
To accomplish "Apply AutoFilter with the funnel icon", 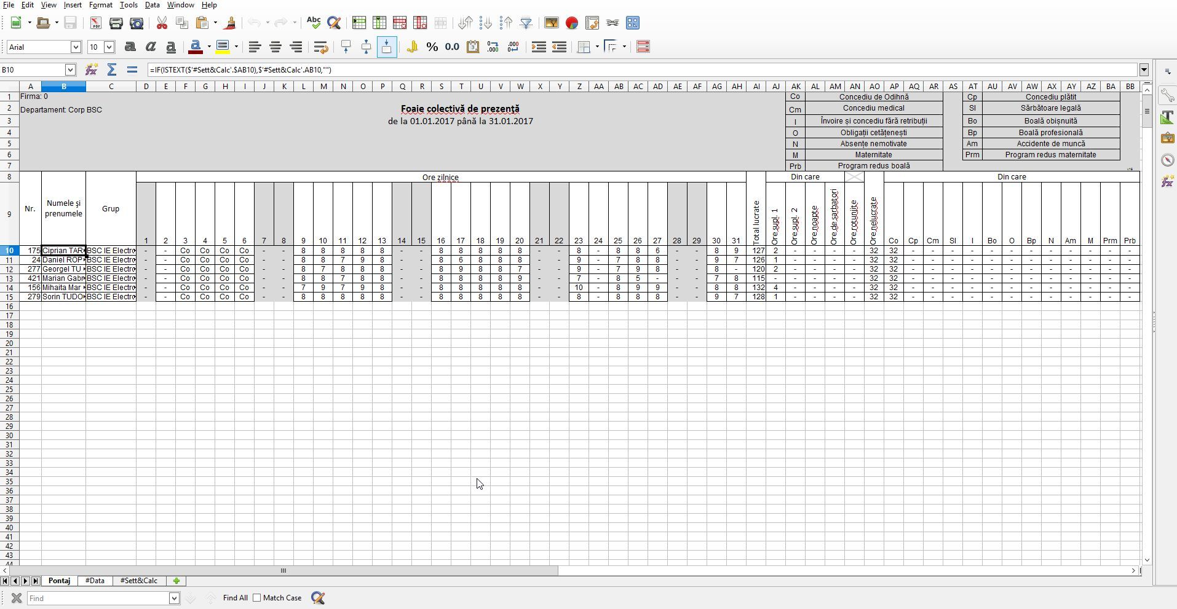I will (526, 23).
